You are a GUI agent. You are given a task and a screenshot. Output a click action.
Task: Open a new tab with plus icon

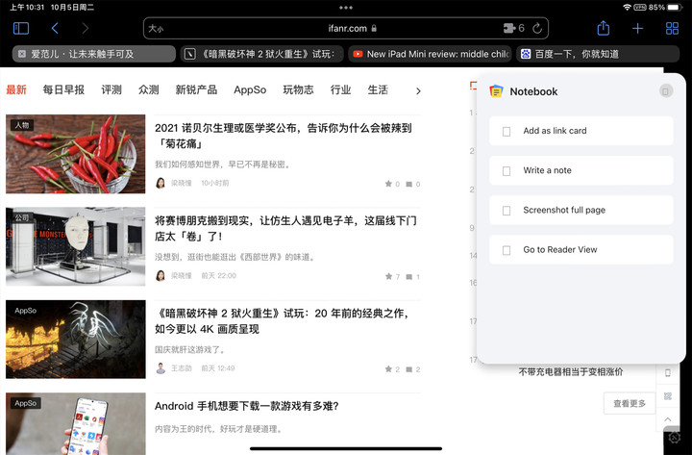[637, 29]
